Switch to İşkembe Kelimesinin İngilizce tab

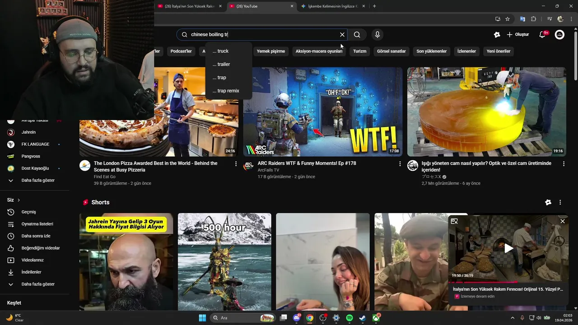[332, 6]
